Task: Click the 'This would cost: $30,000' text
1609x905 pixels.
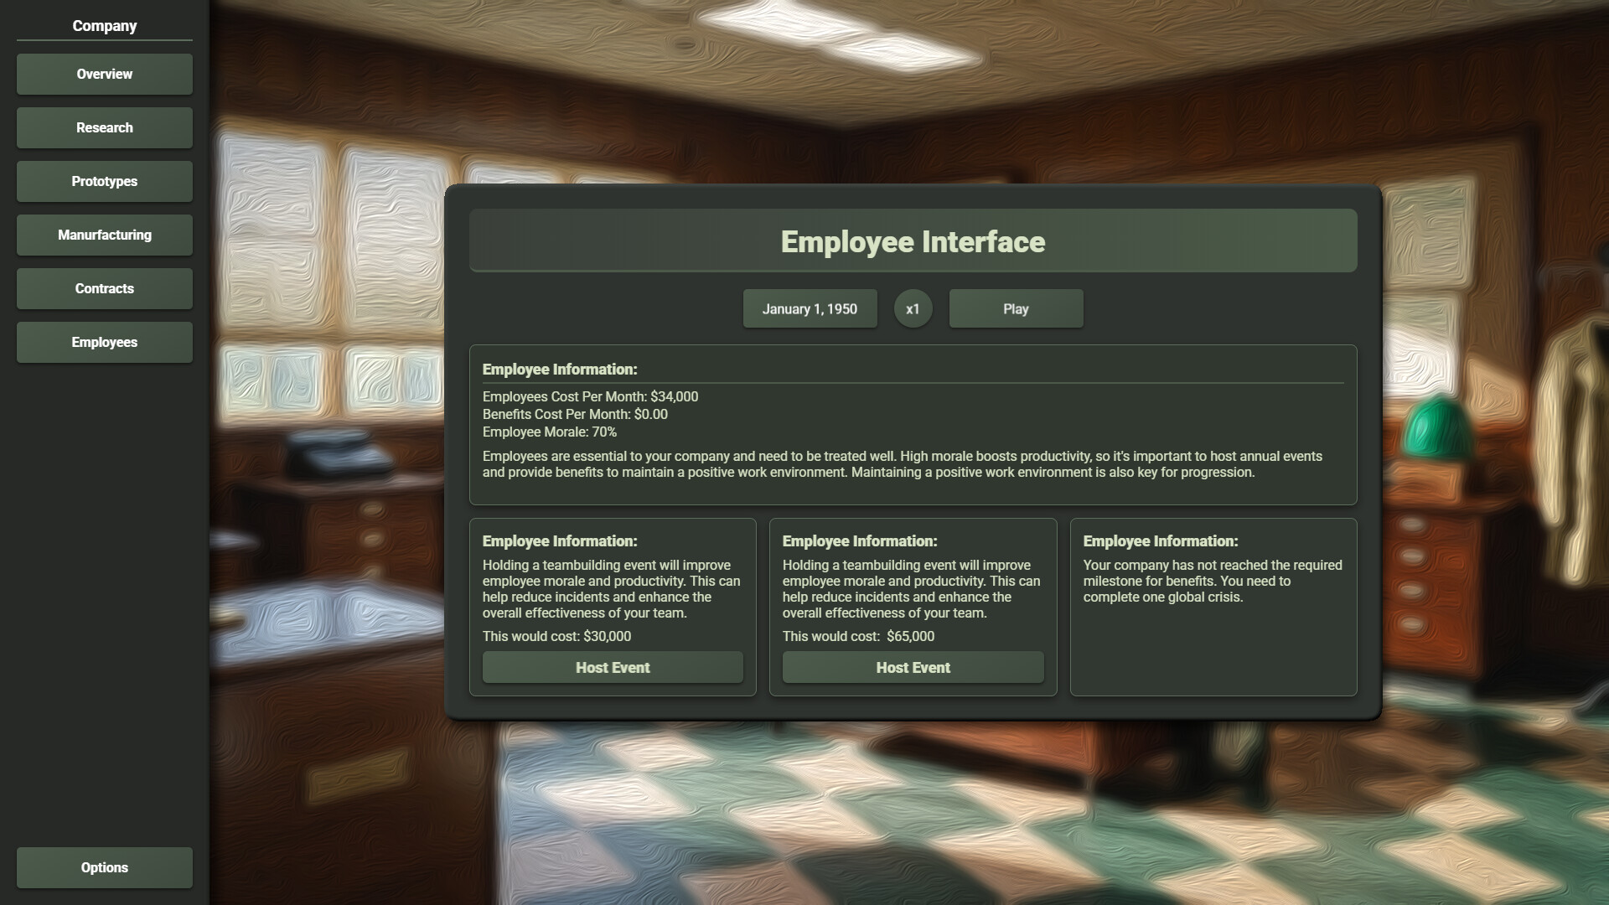Action: [x=556, y=637]
